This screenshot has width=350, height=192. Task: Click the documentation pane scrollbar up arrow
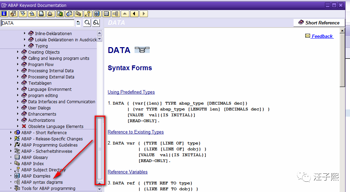[342, 30]
